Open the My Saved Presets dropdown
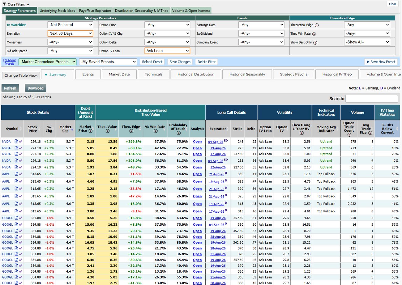The height and width of the screenshot is (285, 402). [x=108, y=62]
